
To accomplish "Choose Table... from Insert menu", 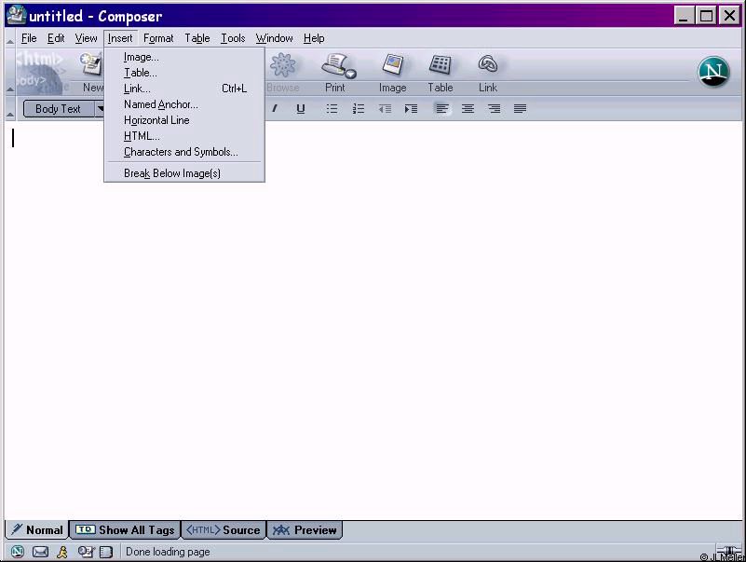I will click(184, 73).
